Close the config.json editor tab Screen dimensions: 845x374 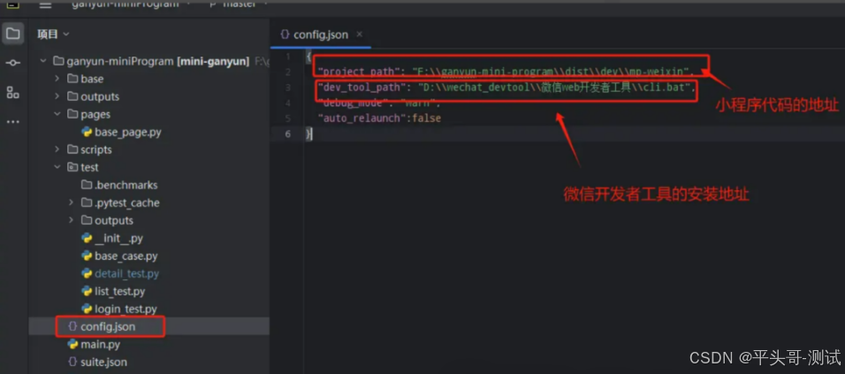click(x=360, y=34)
